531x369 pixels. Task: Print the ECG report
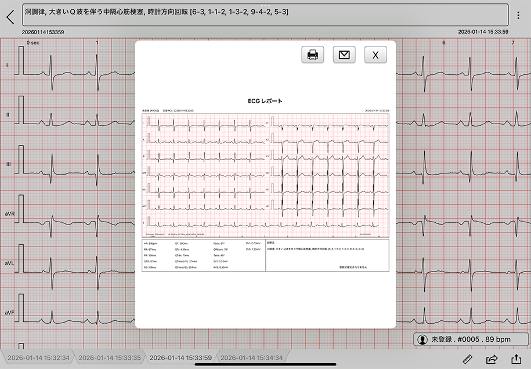[x=312, y=55]
